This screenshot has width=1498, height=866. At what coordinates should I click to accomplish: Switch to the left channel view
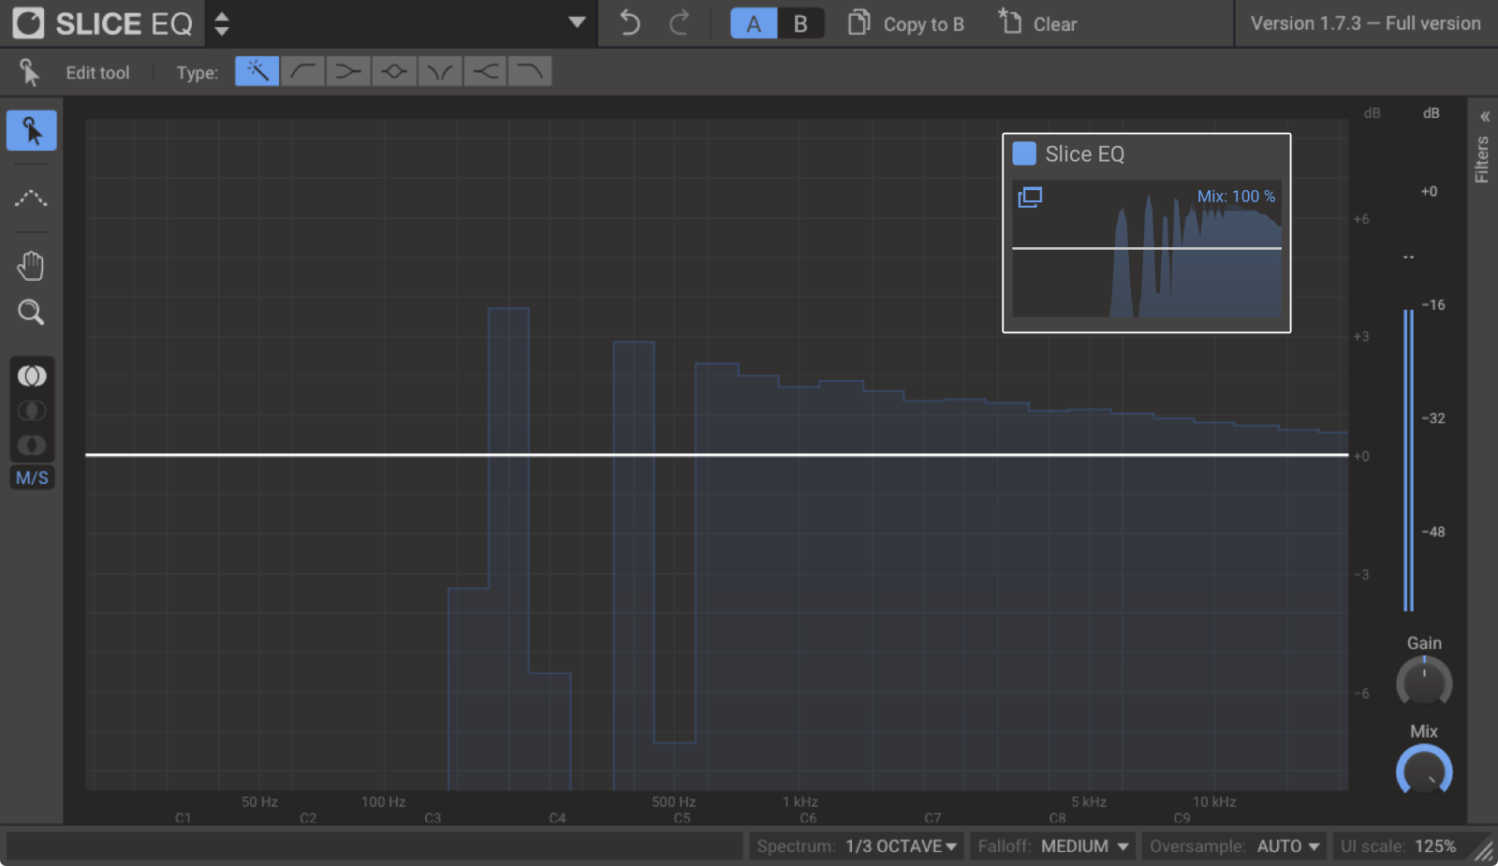click(32, 410)
